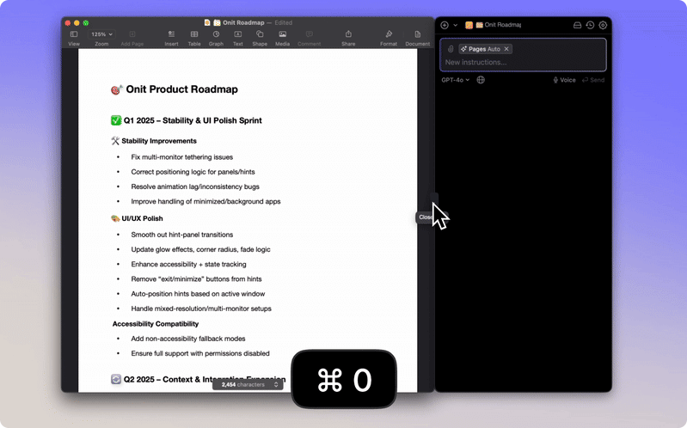Open the Media insert menu

282,34
